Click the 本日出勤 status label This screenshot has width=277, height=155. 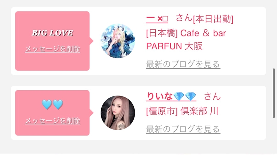pos(213,19)
